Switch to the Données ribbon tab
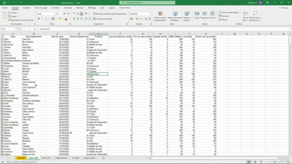This screenshot has width=292, height=164. (x=68, y=8)
